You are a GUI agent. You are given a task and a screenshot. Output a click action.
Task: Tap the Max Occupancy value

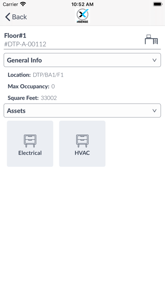pos(53,87)
